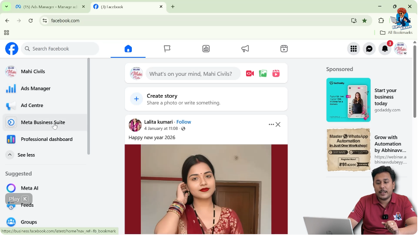Open post options three-dot menu
Viewport: 419px width, 235px height.
(271, 125)
